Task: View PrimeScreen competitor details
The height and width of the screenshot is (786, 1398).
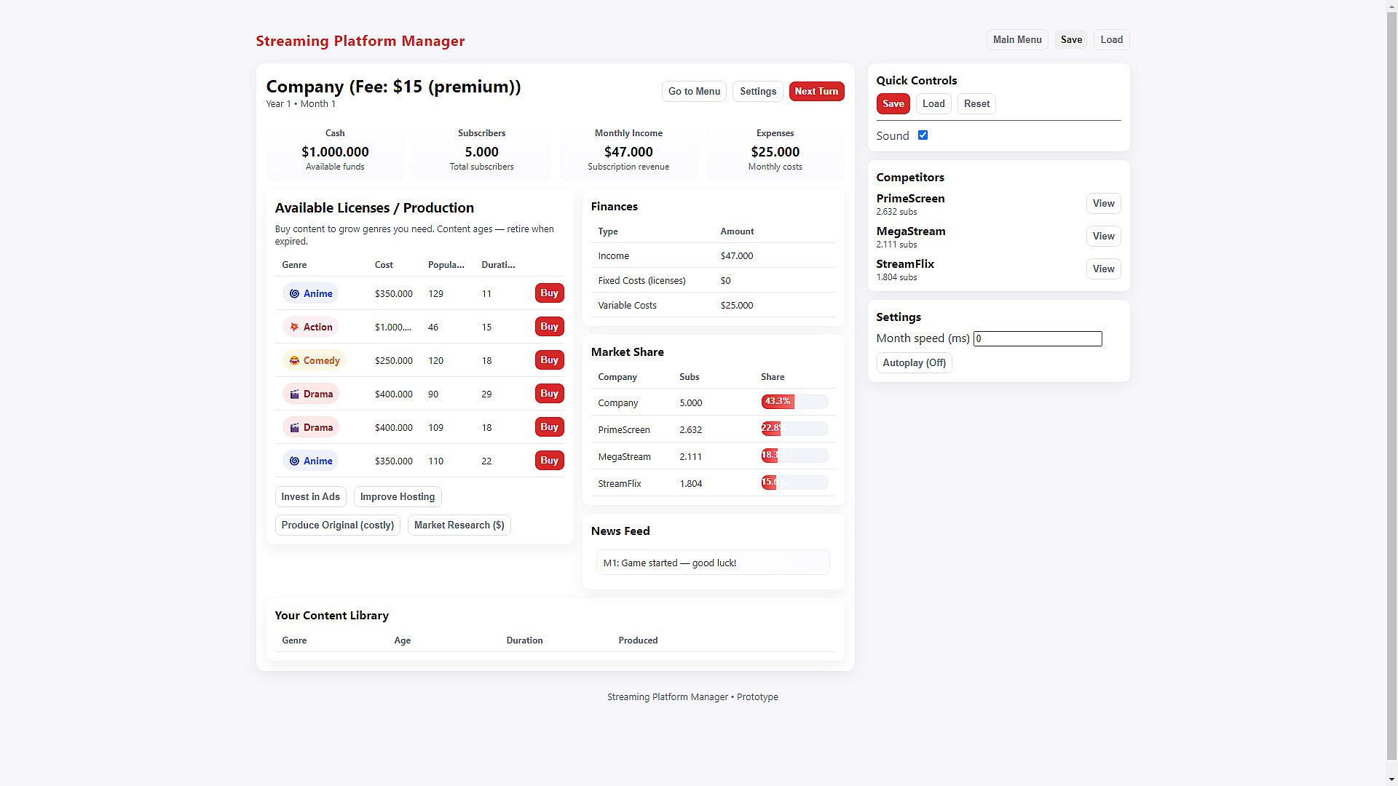Action: [x=1102, y=203]
